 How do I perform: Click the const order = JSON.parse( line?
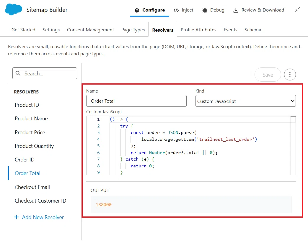163,132
